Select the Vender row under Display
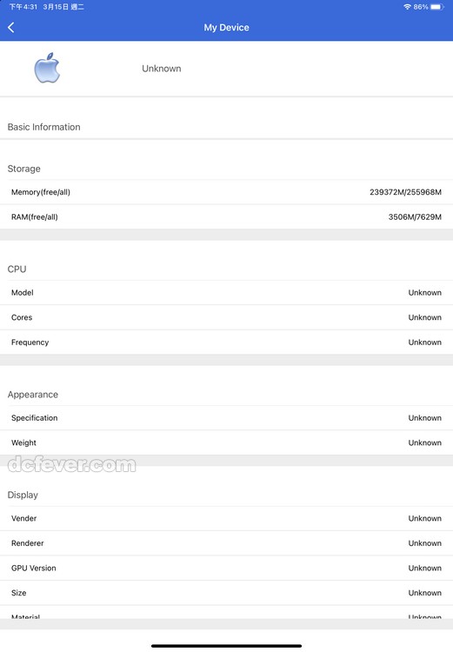Viewport: 453px width, 652px height. (226, 518)
